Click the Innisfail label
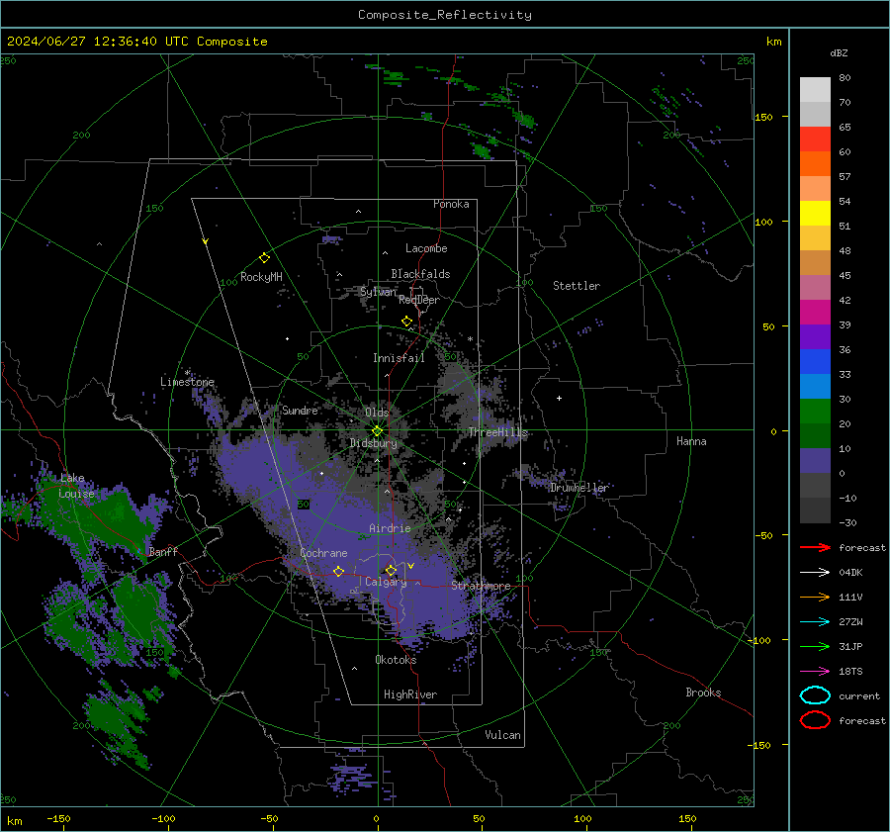This screenshot has width=890, height=832. click(x=399, y=358)
